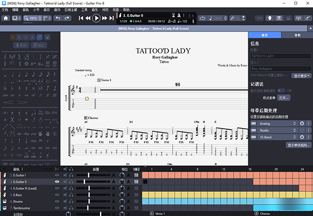Click the home icon in the toolbar
Viewport: 313px width, 216px height.
tap(6, 18)
